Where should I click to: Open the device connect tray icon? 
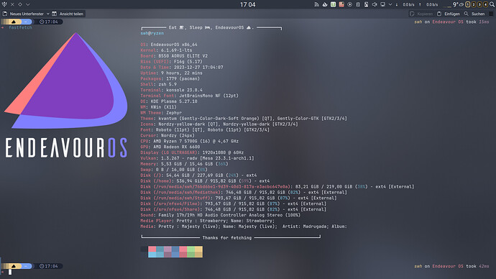(366, 4)
